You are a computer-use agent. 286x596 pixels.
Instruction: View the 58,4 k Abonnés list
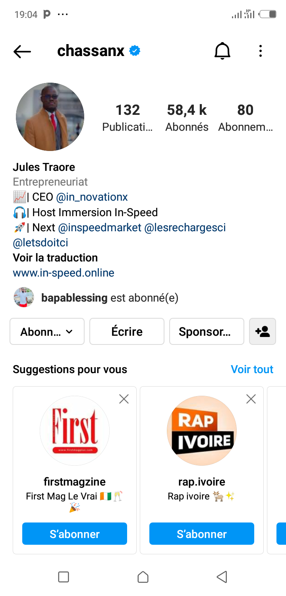click(x=187, y=118)
